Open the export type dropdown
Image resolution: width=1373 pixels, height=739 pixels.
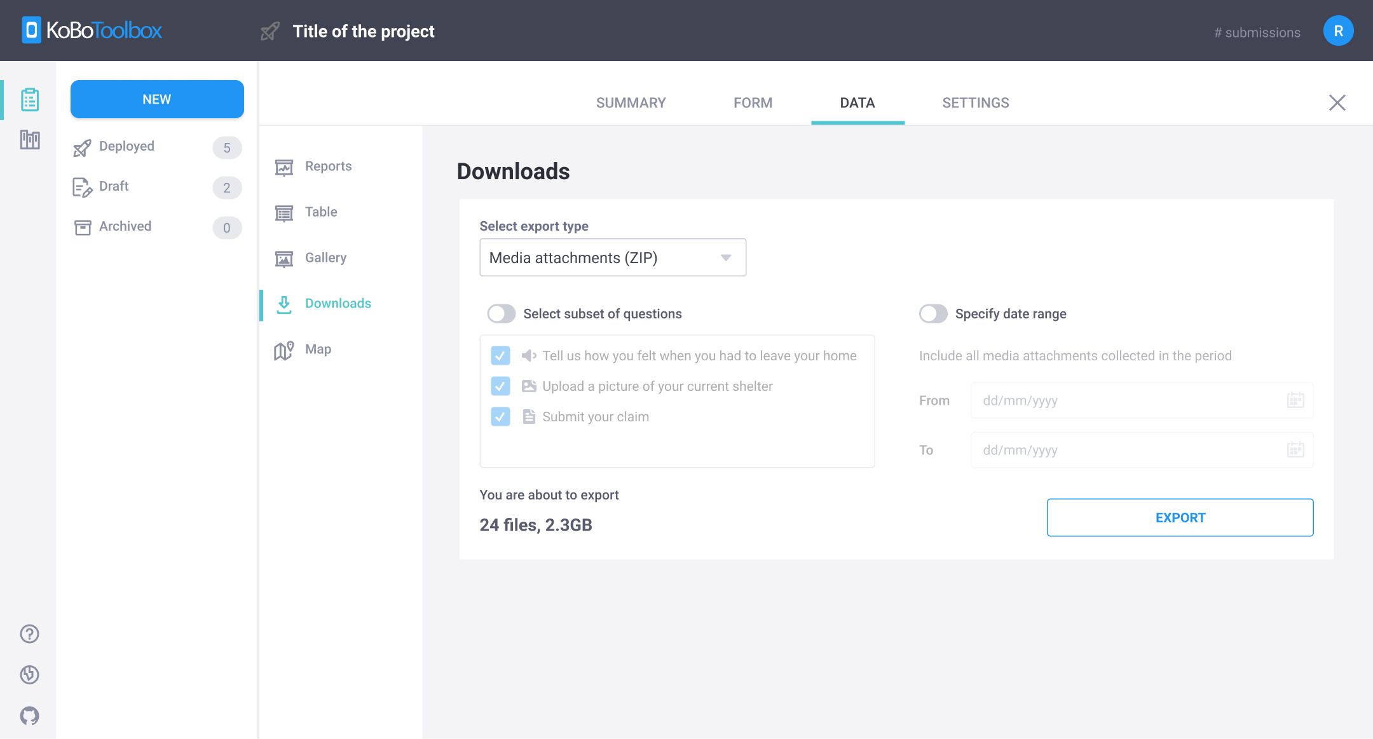click(612, 257)
